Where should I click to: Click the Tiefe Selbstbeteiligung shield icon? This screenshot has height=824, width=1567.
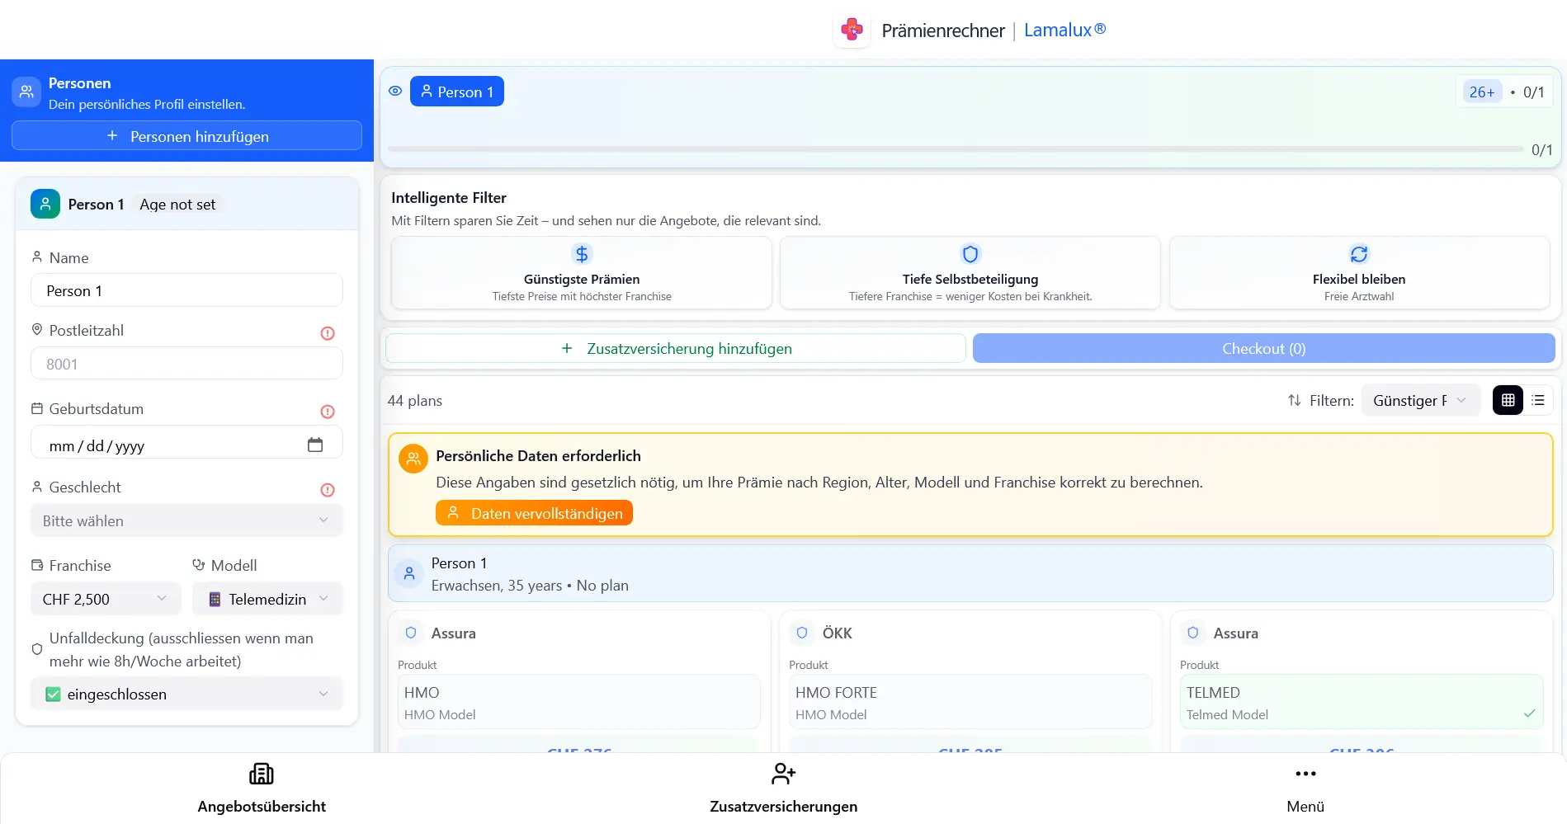click(x=970, y=254)
